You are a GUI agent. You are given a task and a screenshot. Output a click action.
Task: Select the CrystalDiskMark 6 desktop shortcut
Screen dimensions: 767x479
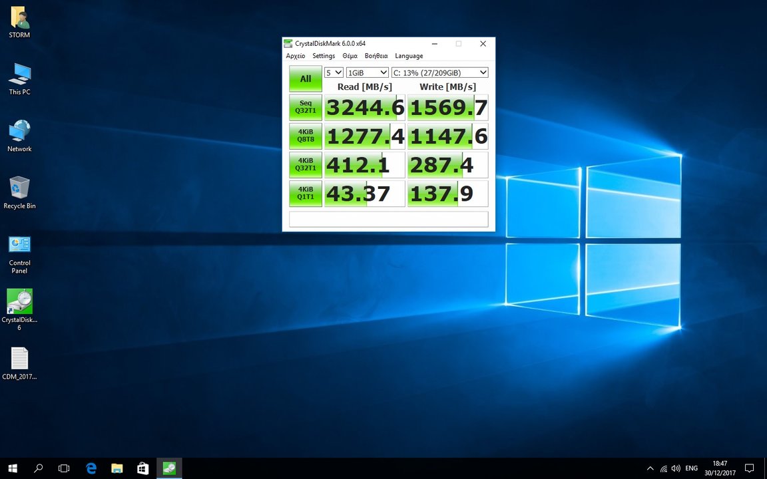19,310
